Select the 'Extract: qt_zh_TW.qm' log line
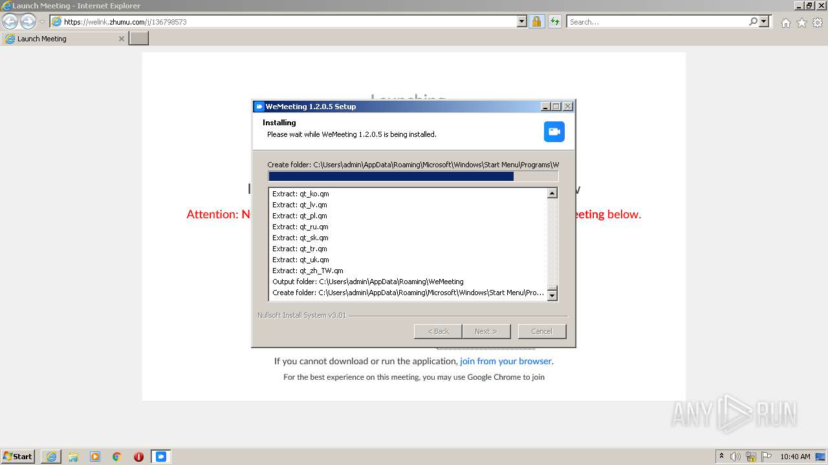The width and height of the screenshot is (828, 465). point(308,271)
